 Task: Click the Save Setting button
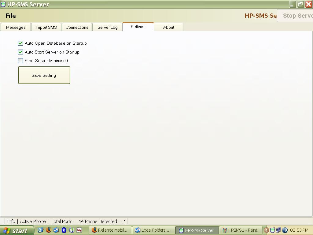pyautogui.click(x=44, y=75)
